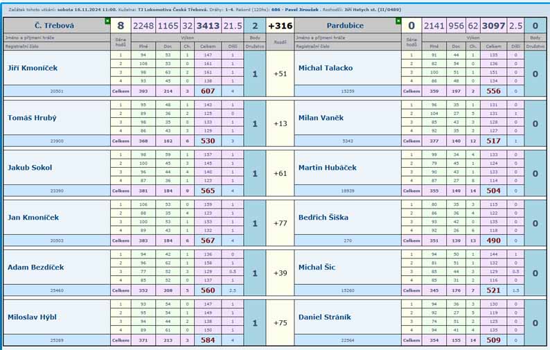The width and height of the screenshot is (550, 350).
Task: Click the green icon beside Pardubice header
Action: pyautogui.click(x=398, y=21)
